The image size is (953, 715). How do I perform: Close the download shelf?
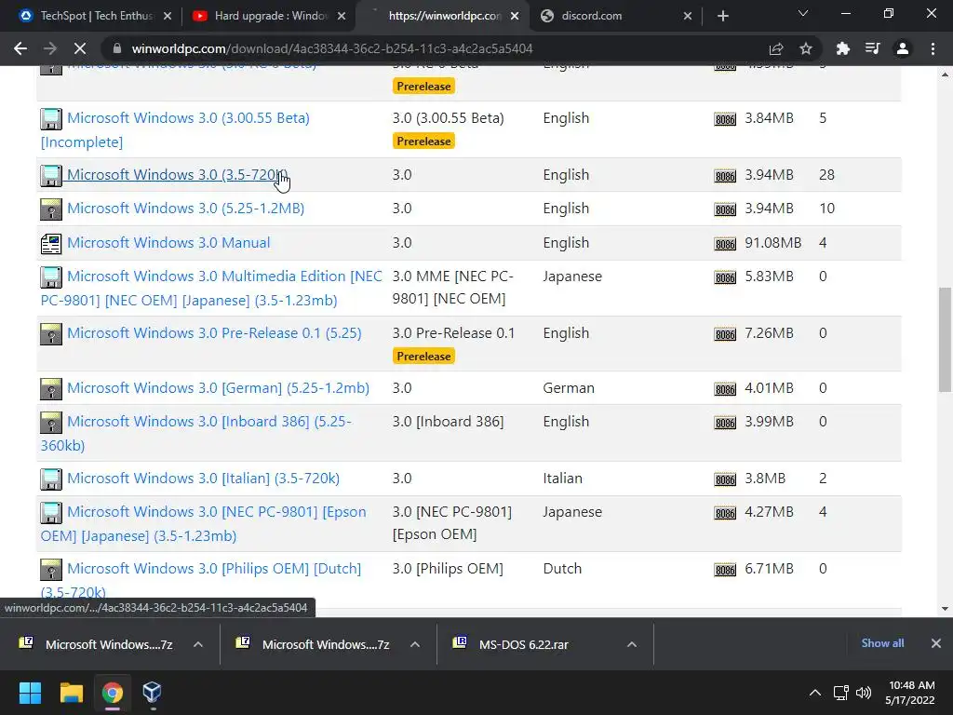pos(936,643)
